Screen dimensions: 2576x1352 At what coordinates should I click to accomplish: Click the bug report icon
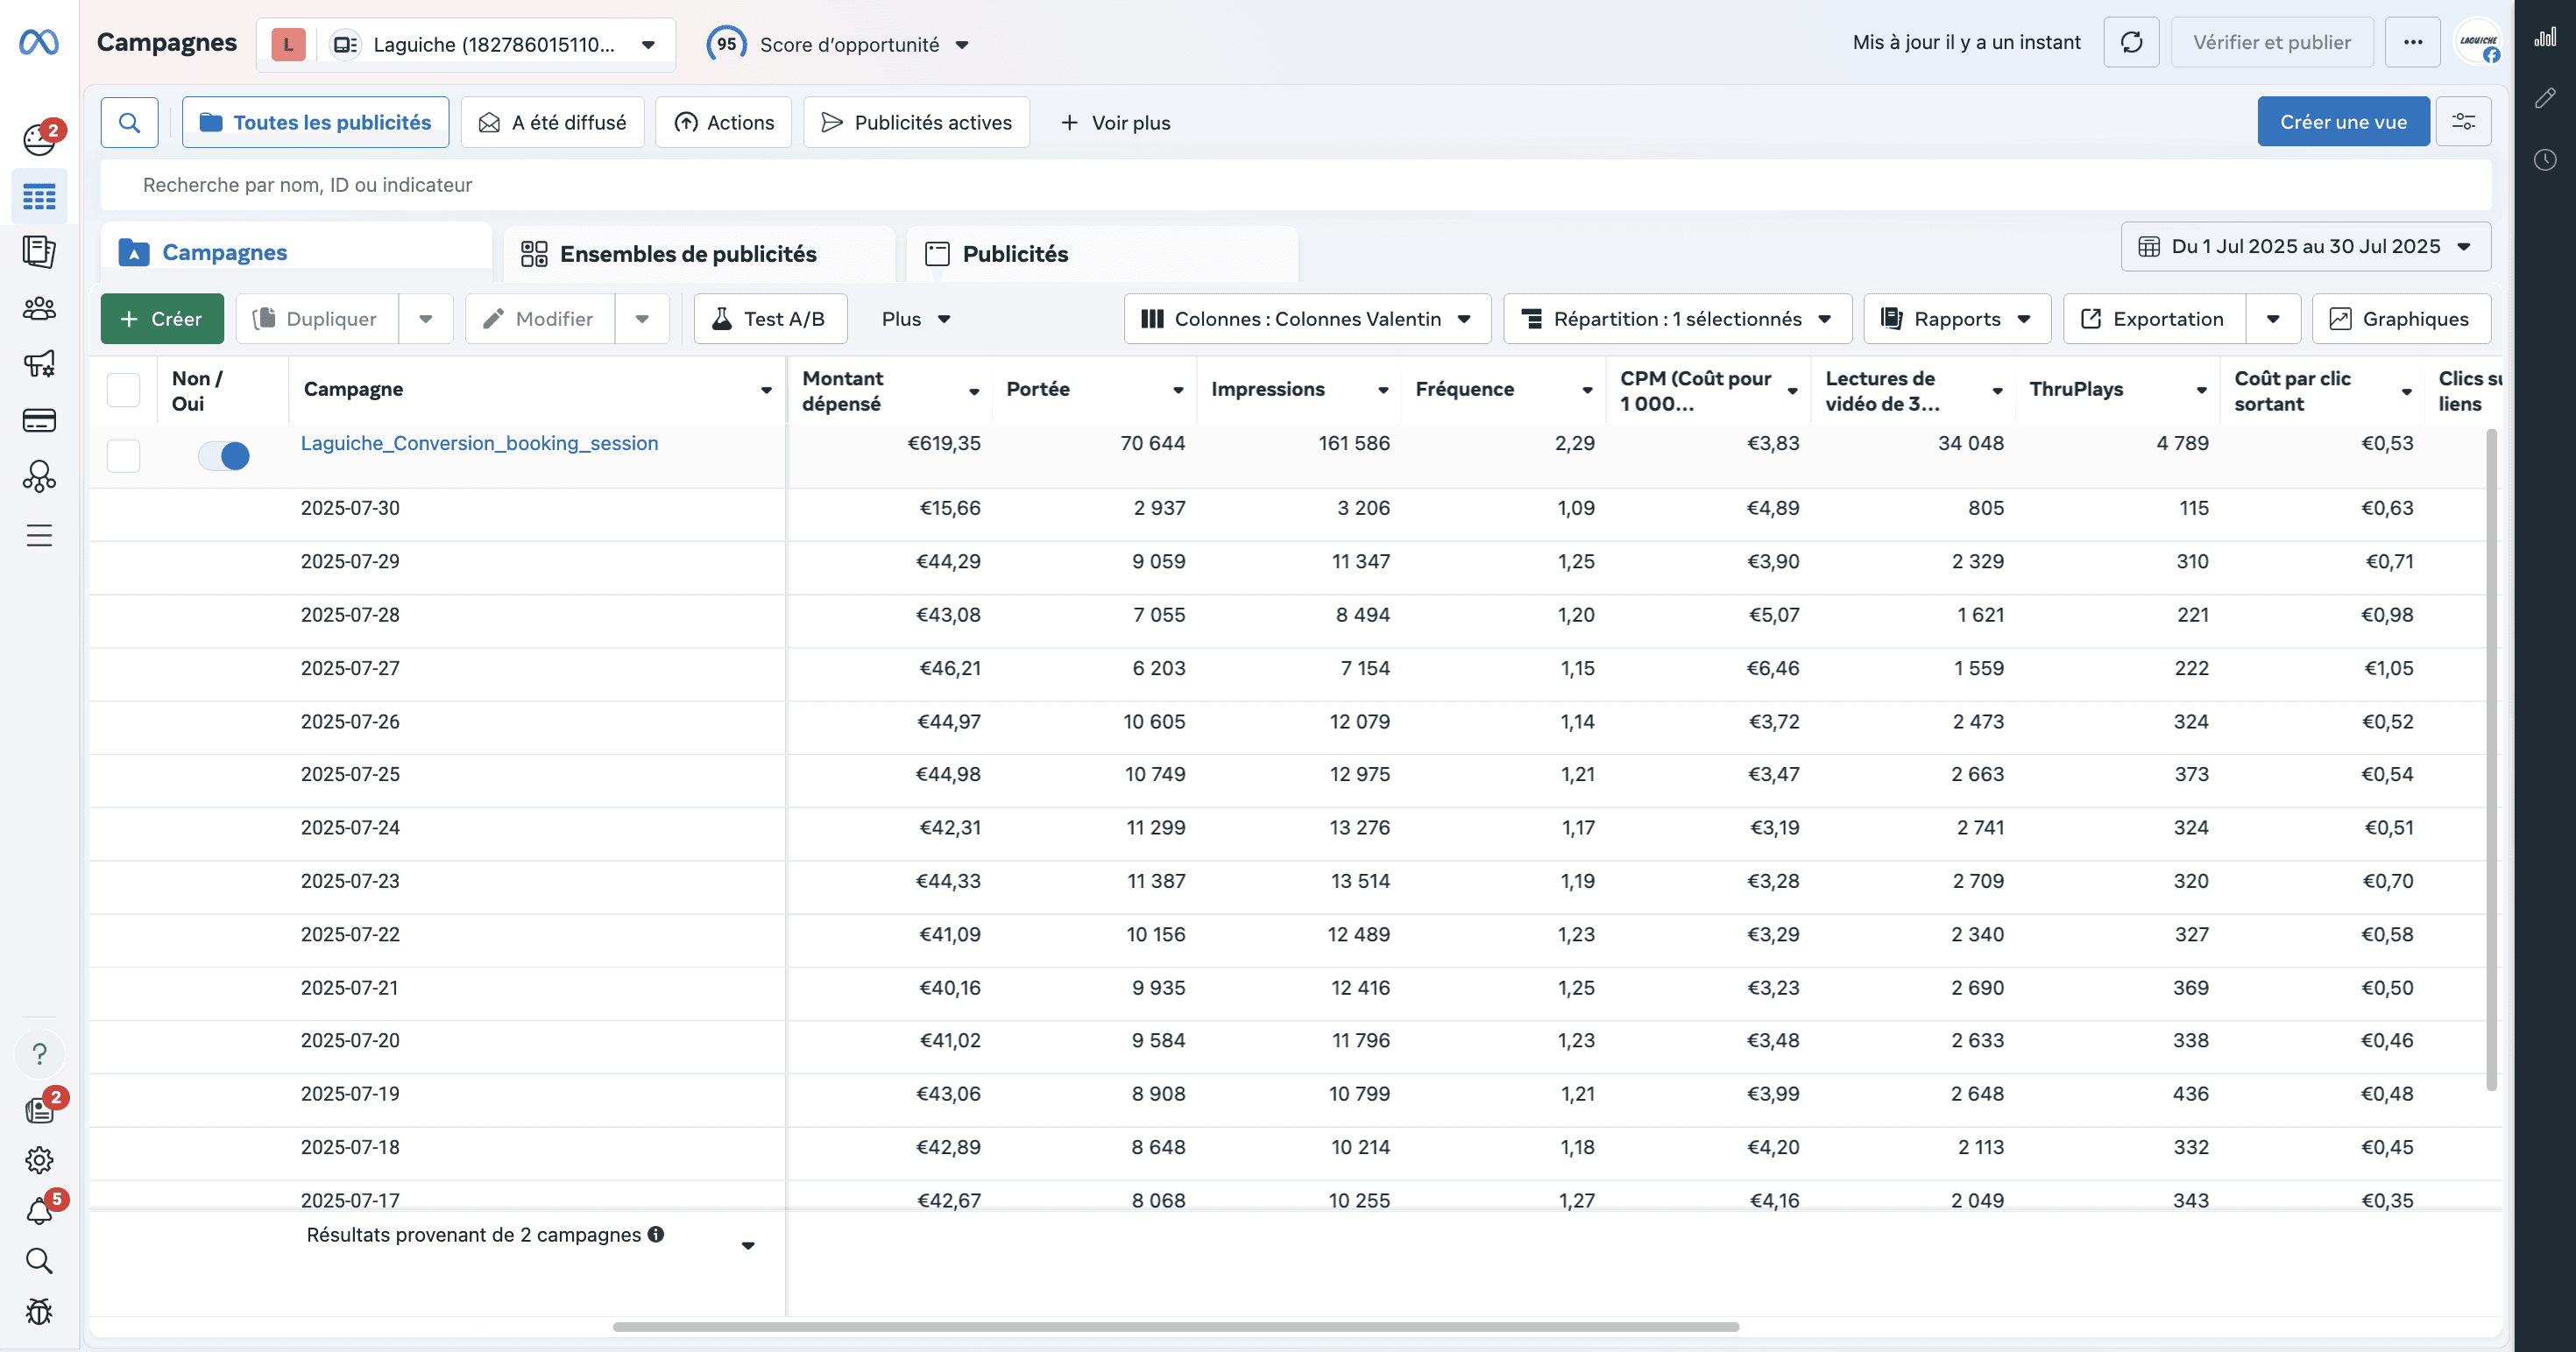tap(39, 1311)
